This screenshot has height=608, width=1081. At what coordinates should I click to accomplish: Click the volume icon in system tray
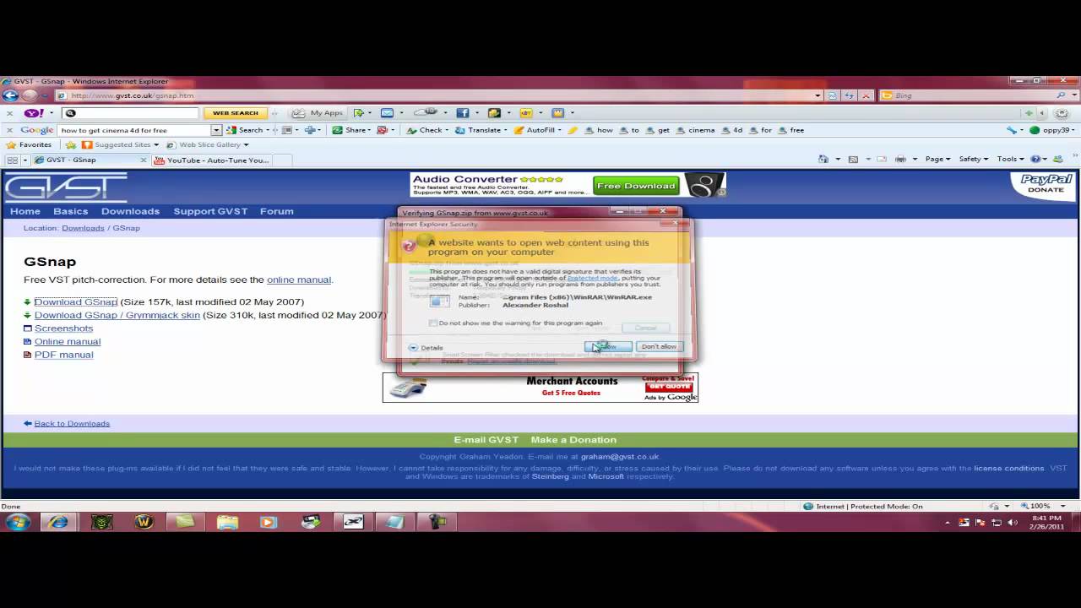(x=1013, y=523)
